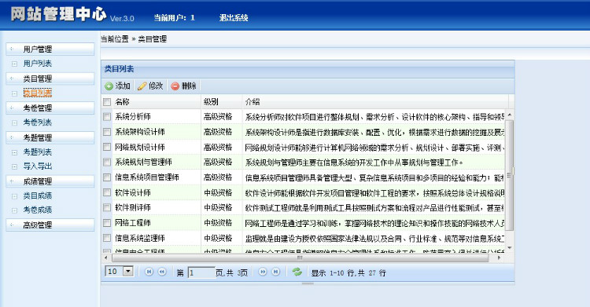Collapse the 类目管理 sidebar section
Image resolution: width=590 pixels, height=307 pixels.
[50, 79]
